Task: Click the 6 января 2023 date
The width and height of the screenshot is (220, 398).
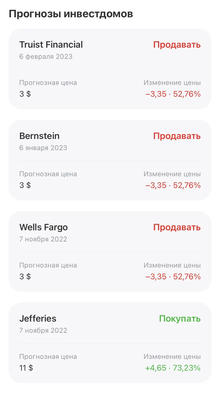Action: pos(43,148)
